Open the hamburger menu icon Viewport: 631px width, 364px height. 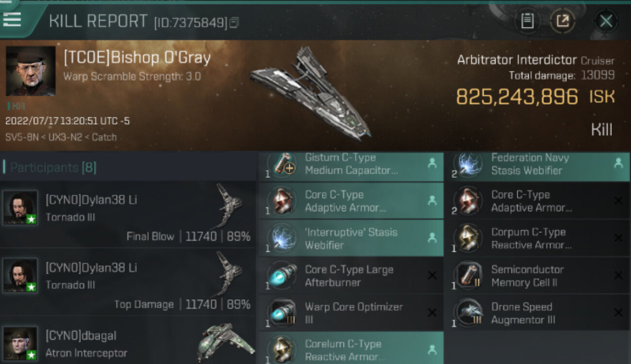[x=12, y=19]
